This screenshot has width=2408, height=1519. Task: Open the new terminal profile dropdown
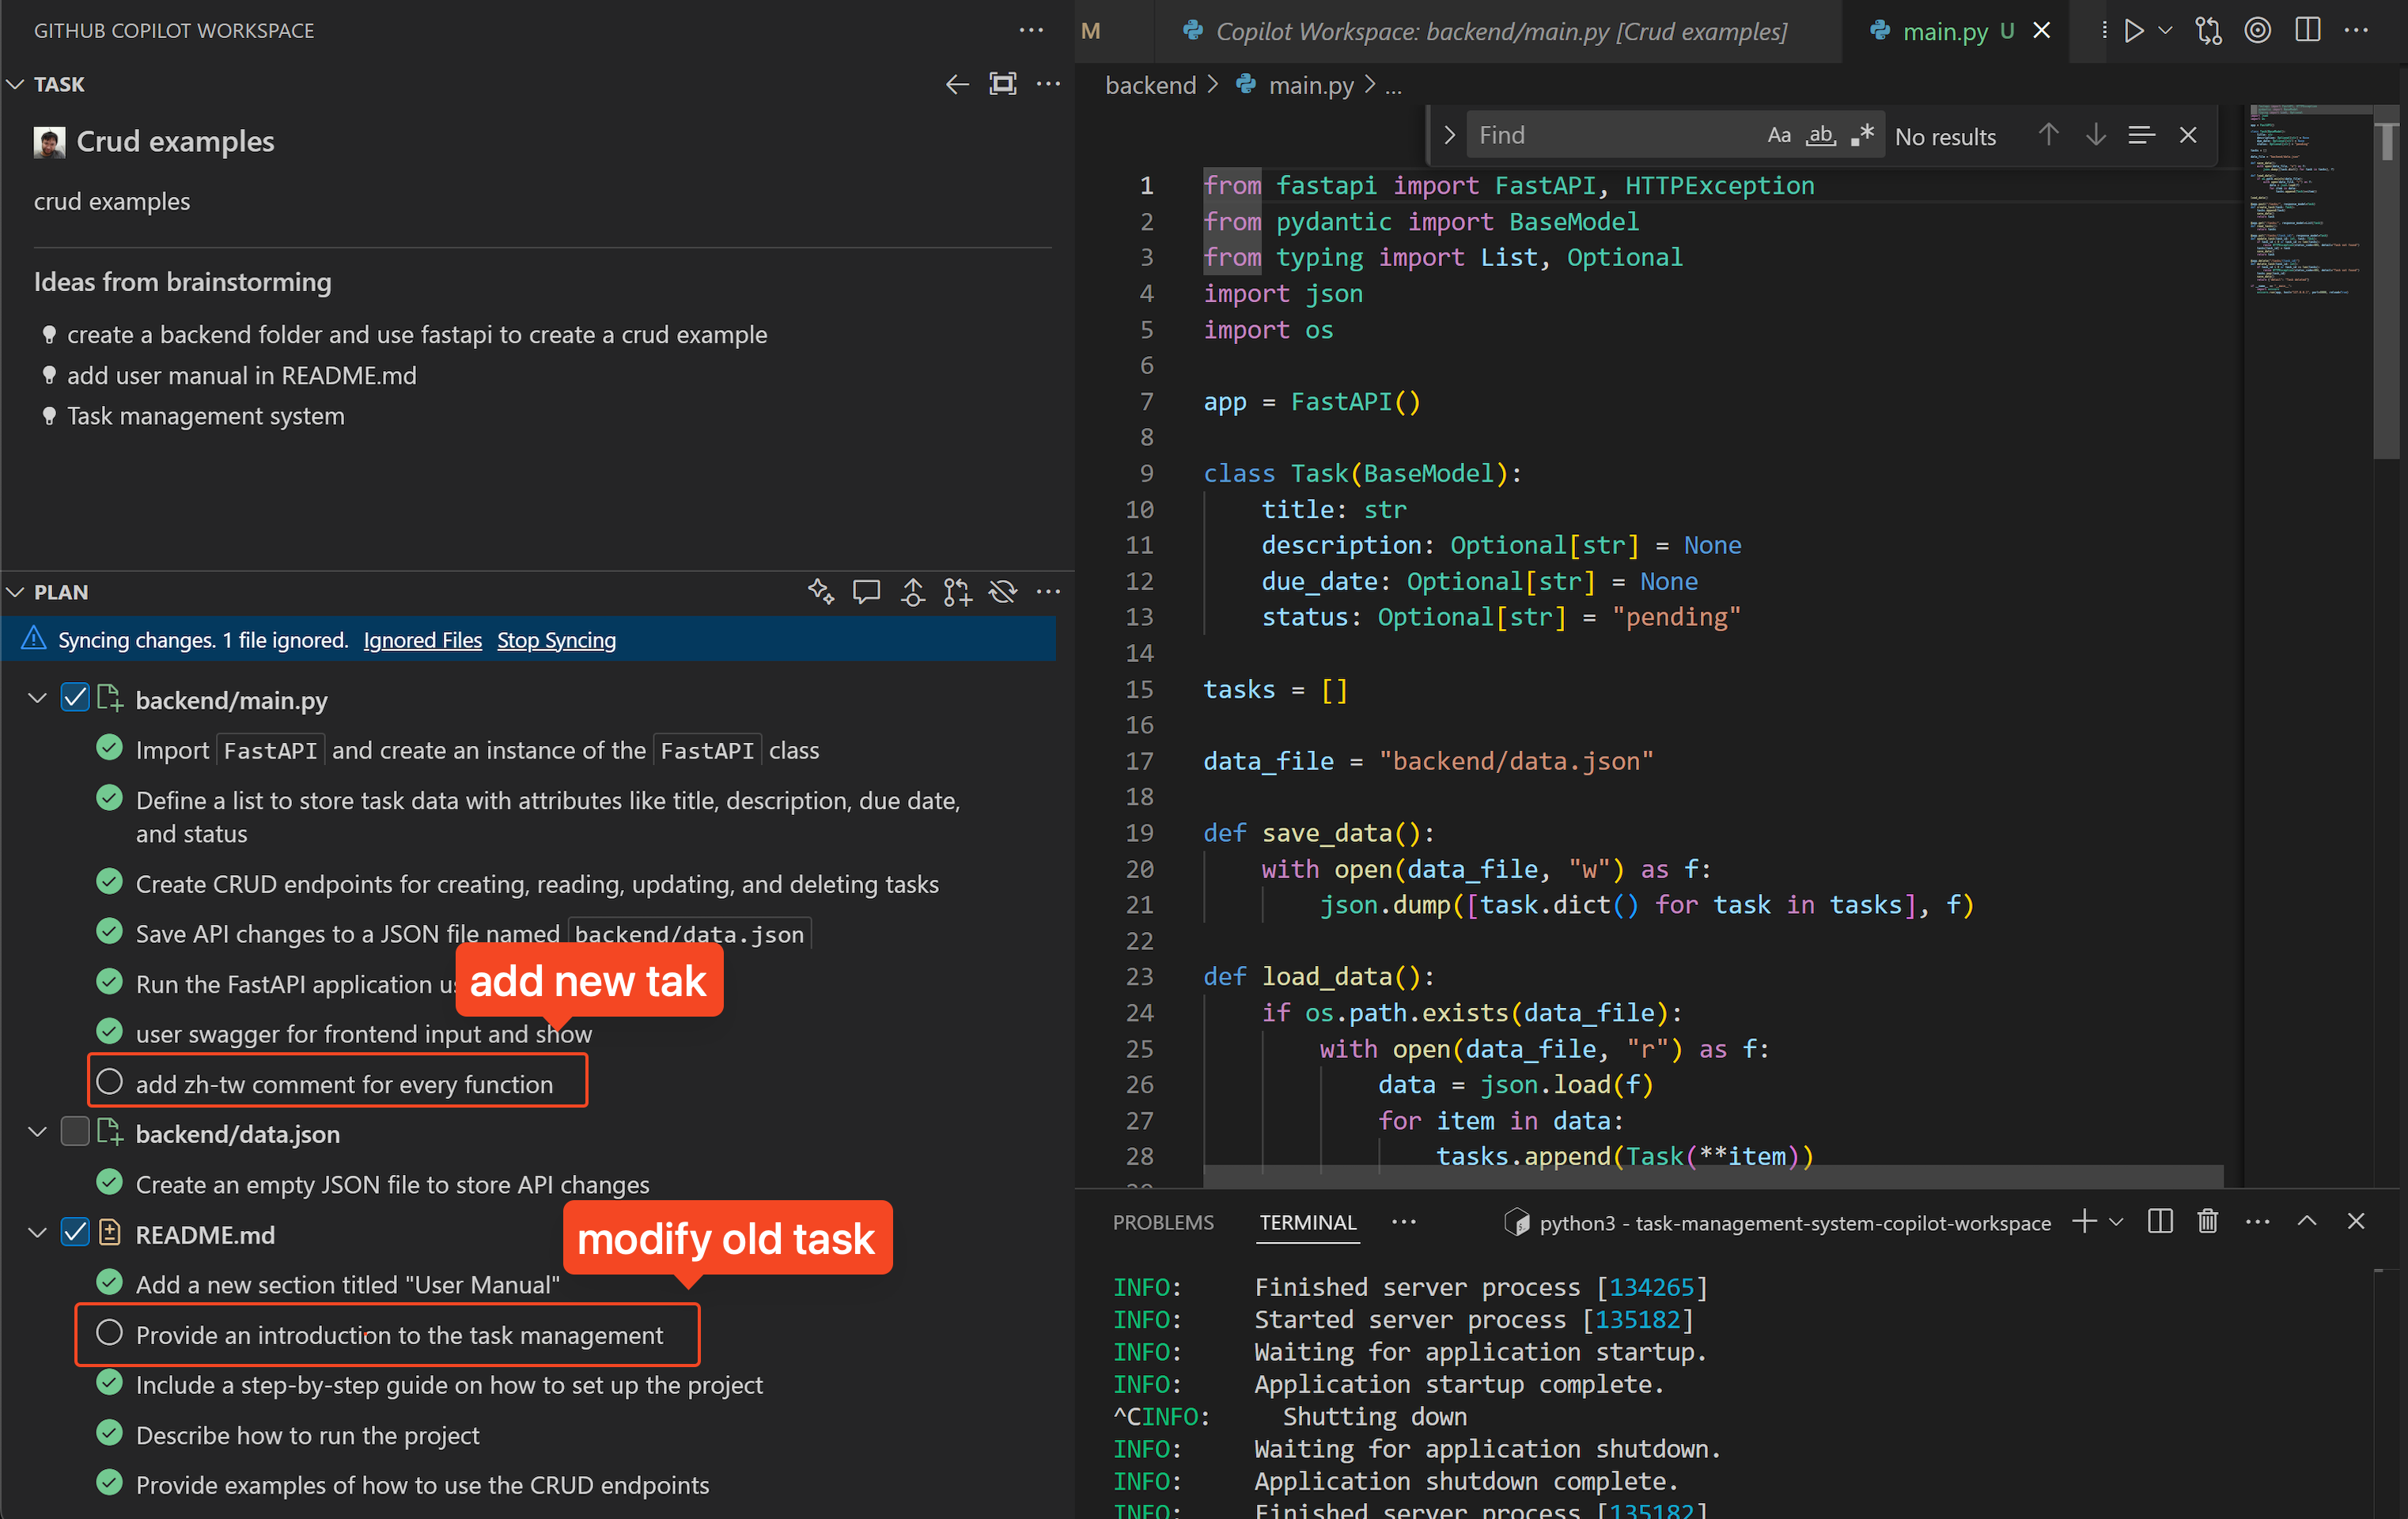(2116, 1222)
